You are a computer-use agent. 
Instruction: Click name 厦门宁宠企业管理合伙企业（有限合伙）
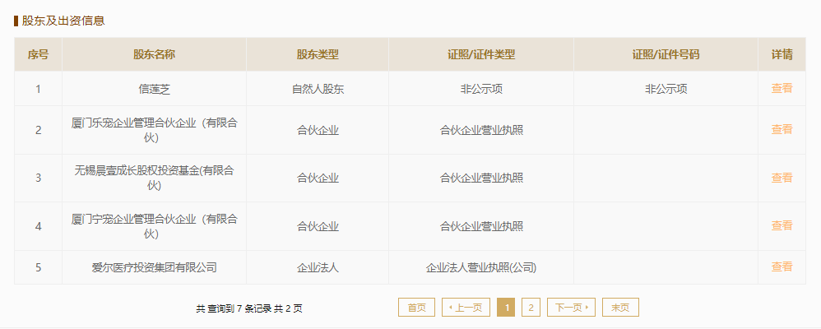[x=155, y=226]
